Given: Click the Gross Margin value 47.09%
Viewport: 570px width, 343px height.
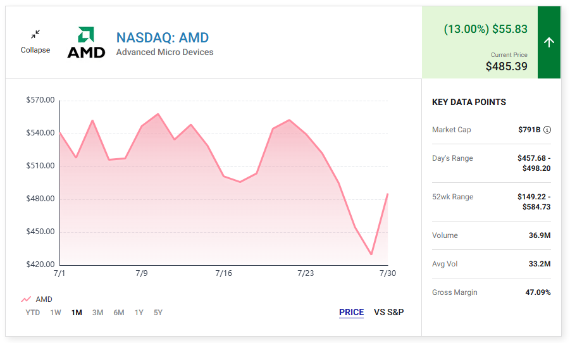Looking at the screenshot, I should [x=538, y=292].
